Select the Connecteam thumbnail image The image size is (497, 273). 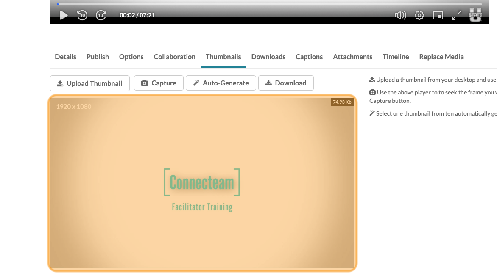[x=202, y=183]
